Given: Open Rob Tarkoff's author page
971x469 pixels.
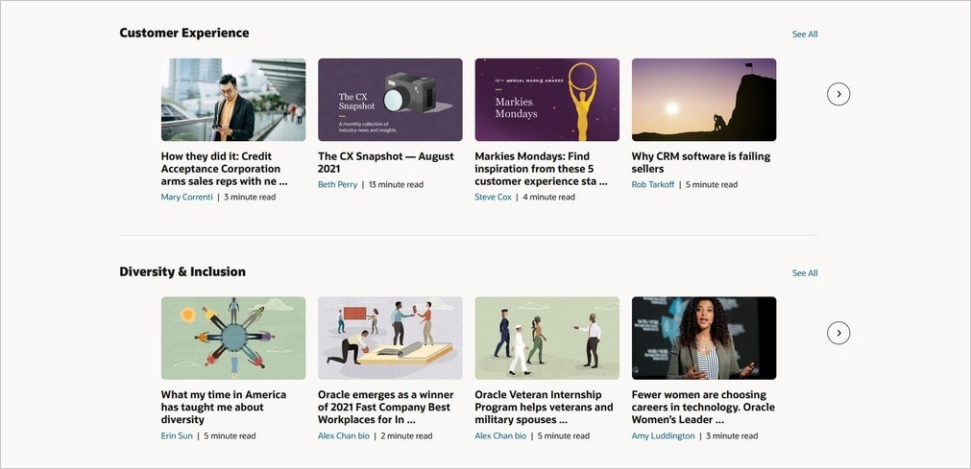Looking at the screenshot, I should pyautogui.click(x=653, y=185).
